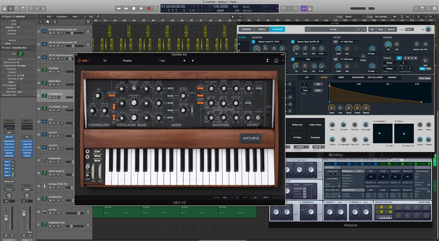Solo the Reese Bass track
The width and height of the screenshot is (439, 241).
coord(54,84)
